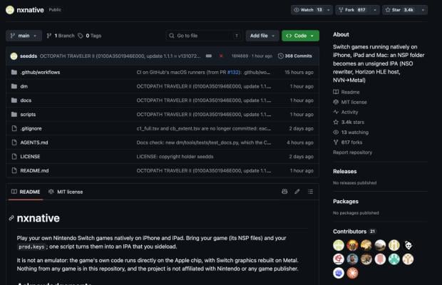This screenshot has width=442, height=285.
Task: Expand the Watch options dropdown arrow
Action: click(329, 10)
